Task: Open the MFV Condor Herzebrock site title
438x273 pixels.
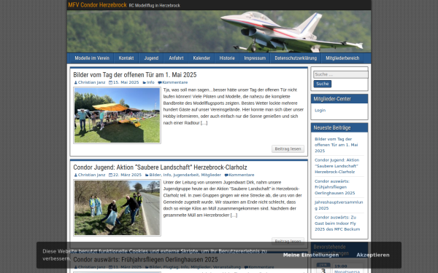Action: [x=97, y=5]
